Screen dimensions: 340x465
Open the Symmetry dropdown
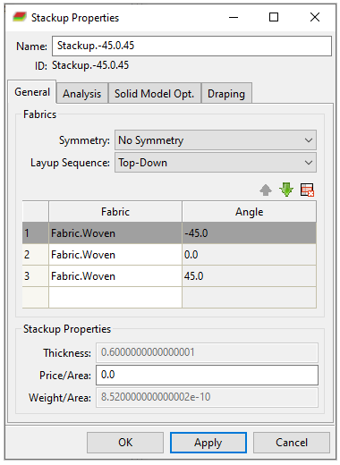216,139
